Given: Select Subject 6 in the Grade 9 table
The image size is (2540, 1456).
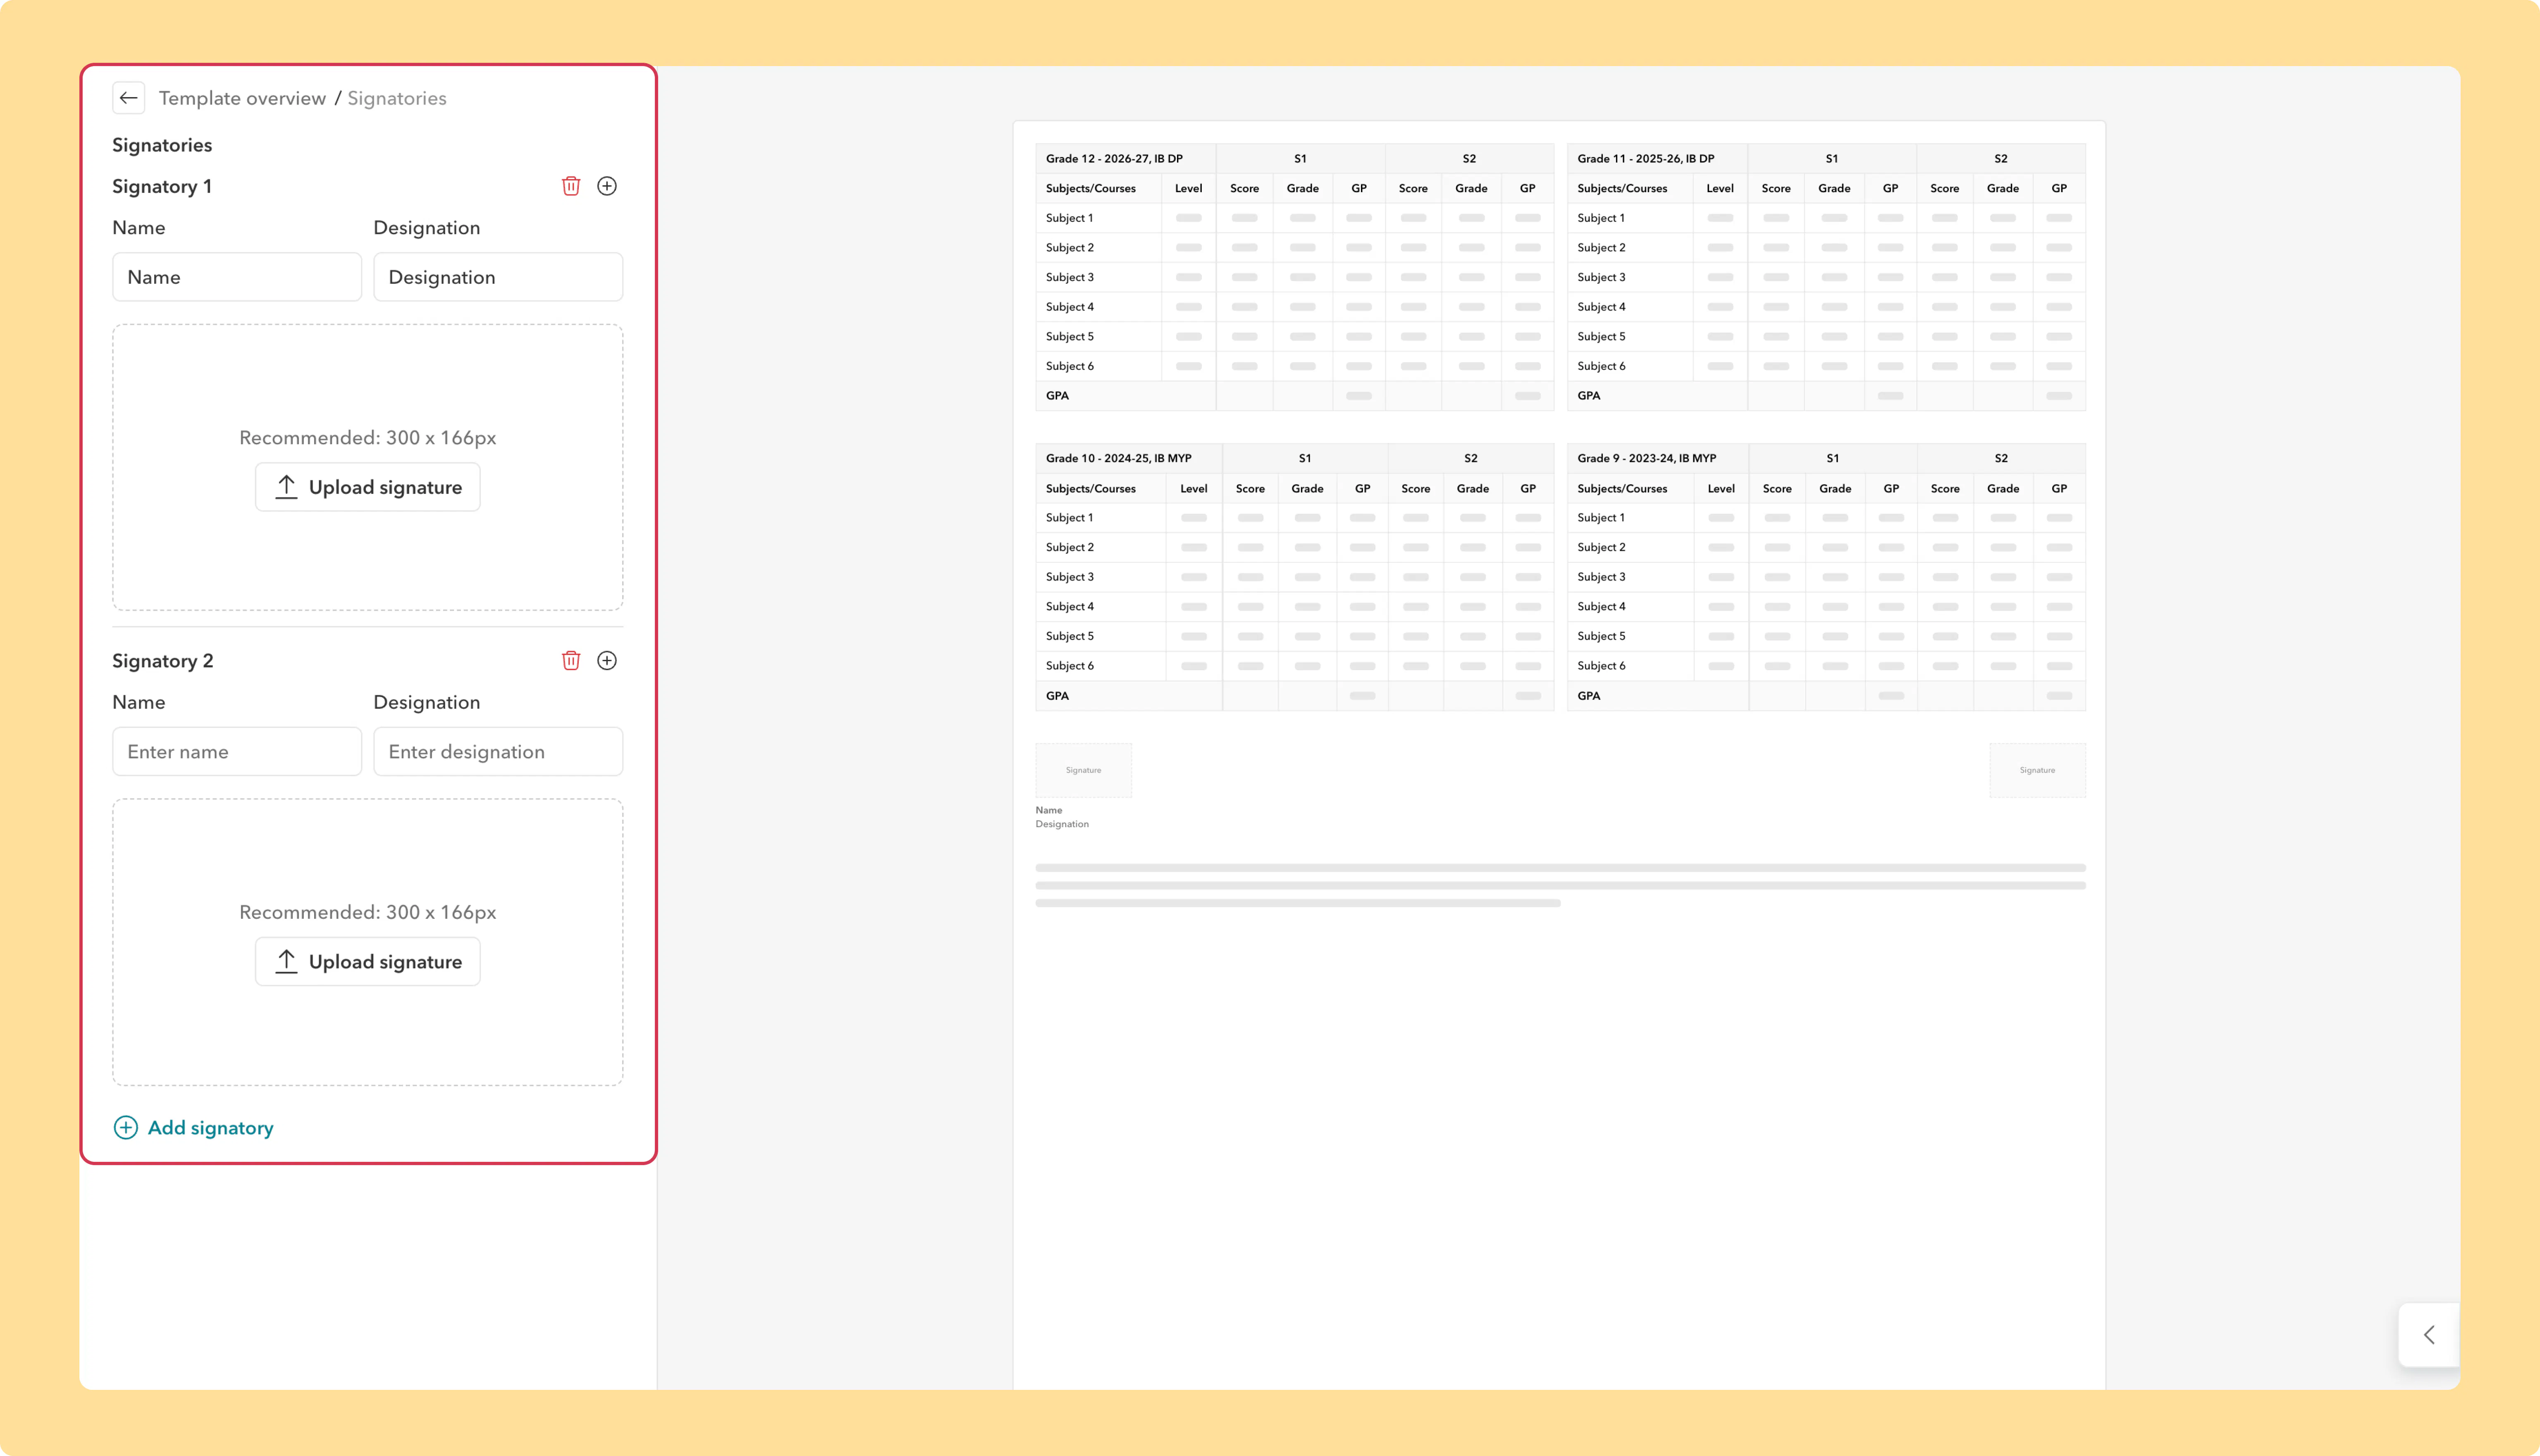Looking at the screenshot, I should point(1602,666).
